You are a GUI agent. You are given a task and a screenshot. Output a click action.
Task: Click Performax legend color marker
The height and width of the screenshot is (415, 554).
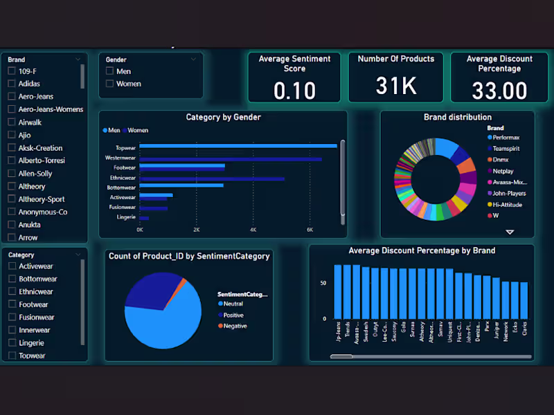point(490,137)
